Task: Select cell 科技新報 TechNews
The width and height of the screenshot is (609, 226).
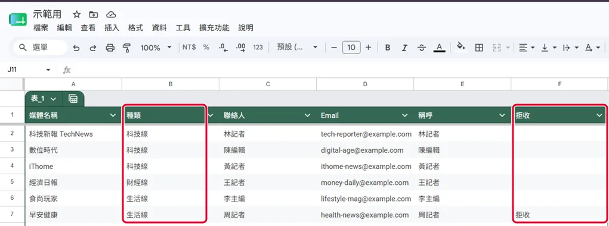Action: click(73, 134)
